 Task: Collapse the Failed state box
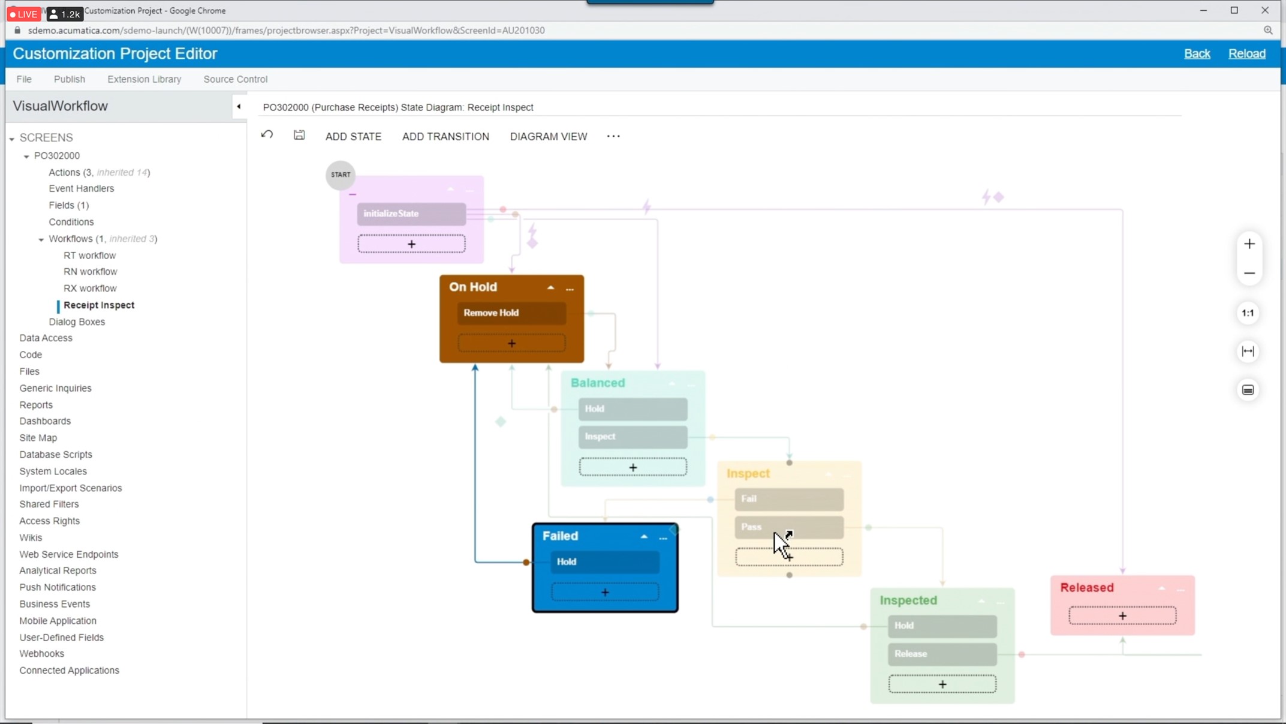point(644,536)
